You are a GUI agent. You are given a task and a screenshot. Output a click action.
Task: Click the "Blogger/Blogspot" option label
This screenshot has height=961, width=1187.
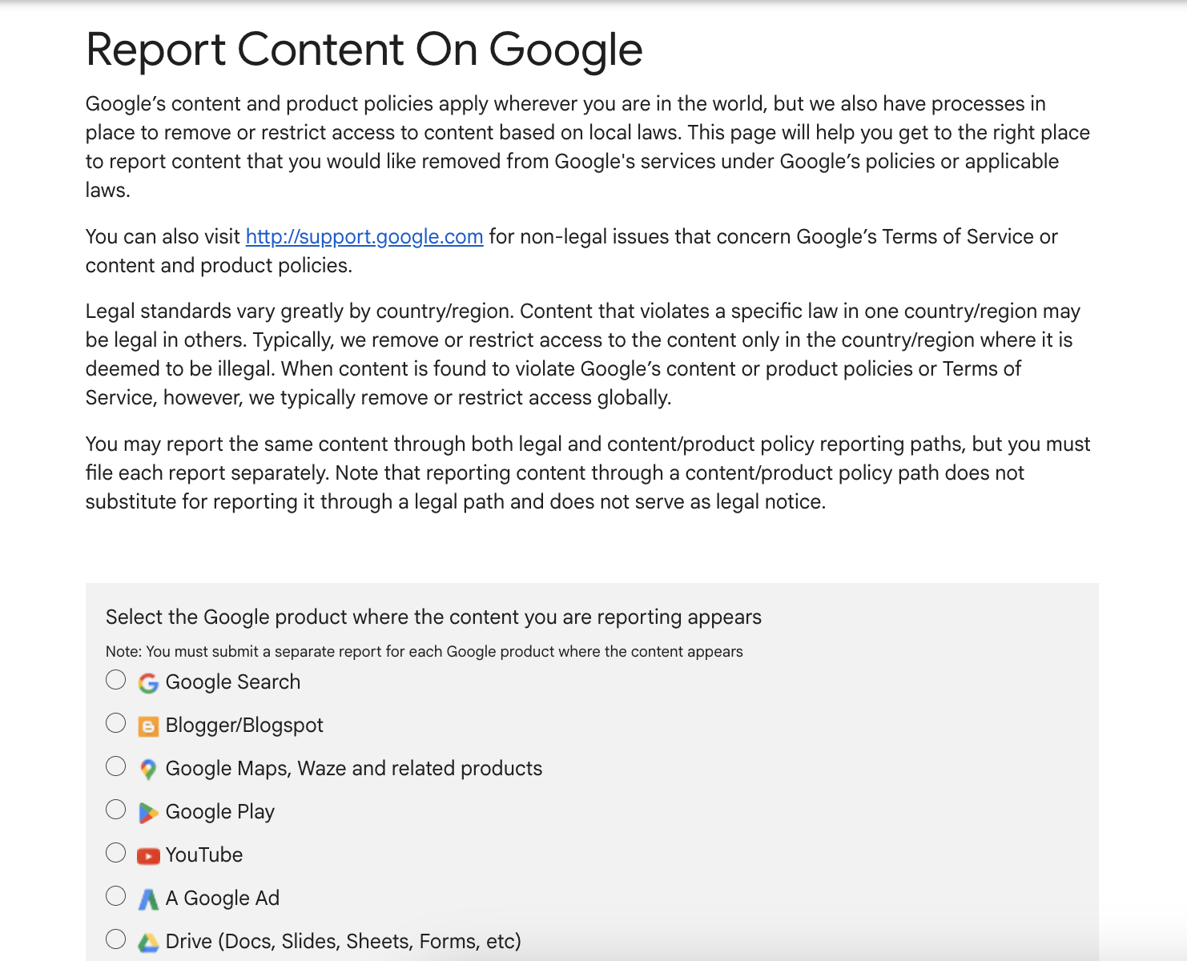[244, 725]
